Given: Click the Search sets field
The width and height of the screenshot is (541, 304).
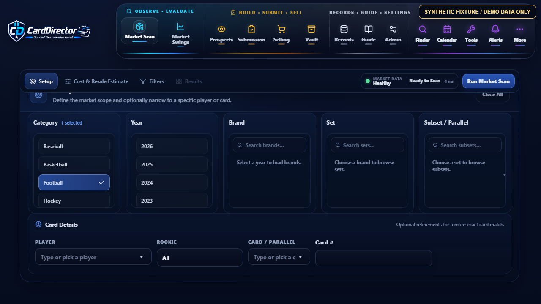Looking at the screenshot, I should tap(367, 145).
